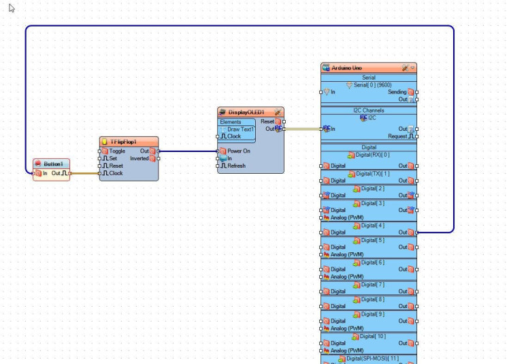Click DisplayOLED1 Power On pin icon

tap(223, 151)
